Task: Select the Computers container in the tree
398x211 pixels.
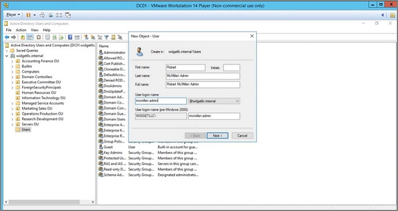Action: pyautogui.click(x=30, y=71)
